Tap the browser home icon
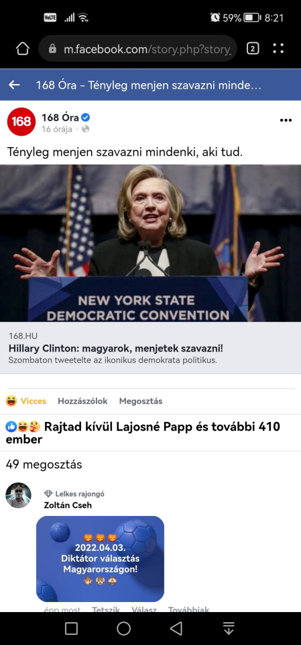 [23, 48]
